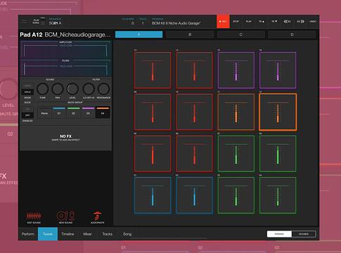
Task: Click the RESONANCE knob
Action: [x=103, y=89]
